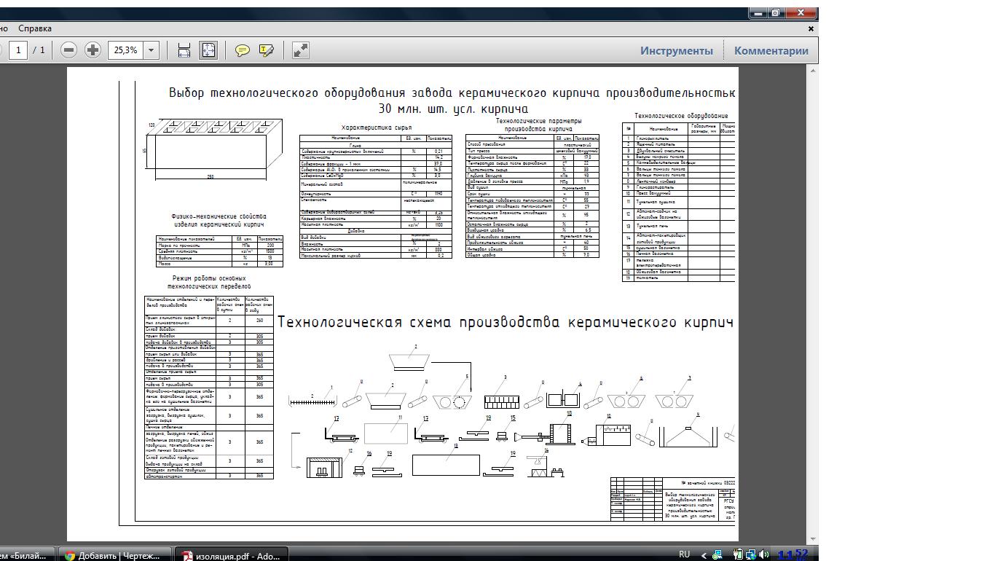Switch to the Добавить Чертеж Chrome taskbar item
This screenshot has height=561, width=995.
[x=114, y=555]
